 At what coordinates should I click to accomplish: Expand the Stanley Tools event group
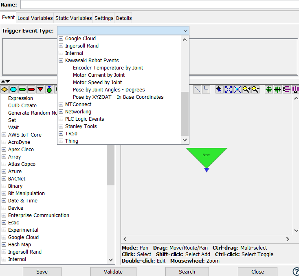(x=61, y=126)
